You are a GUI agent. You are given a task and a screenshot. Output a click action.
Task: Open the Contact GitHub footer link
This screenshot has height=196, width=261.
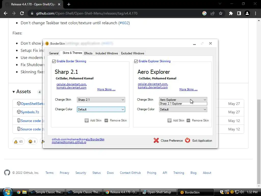(x=130, y=173)
